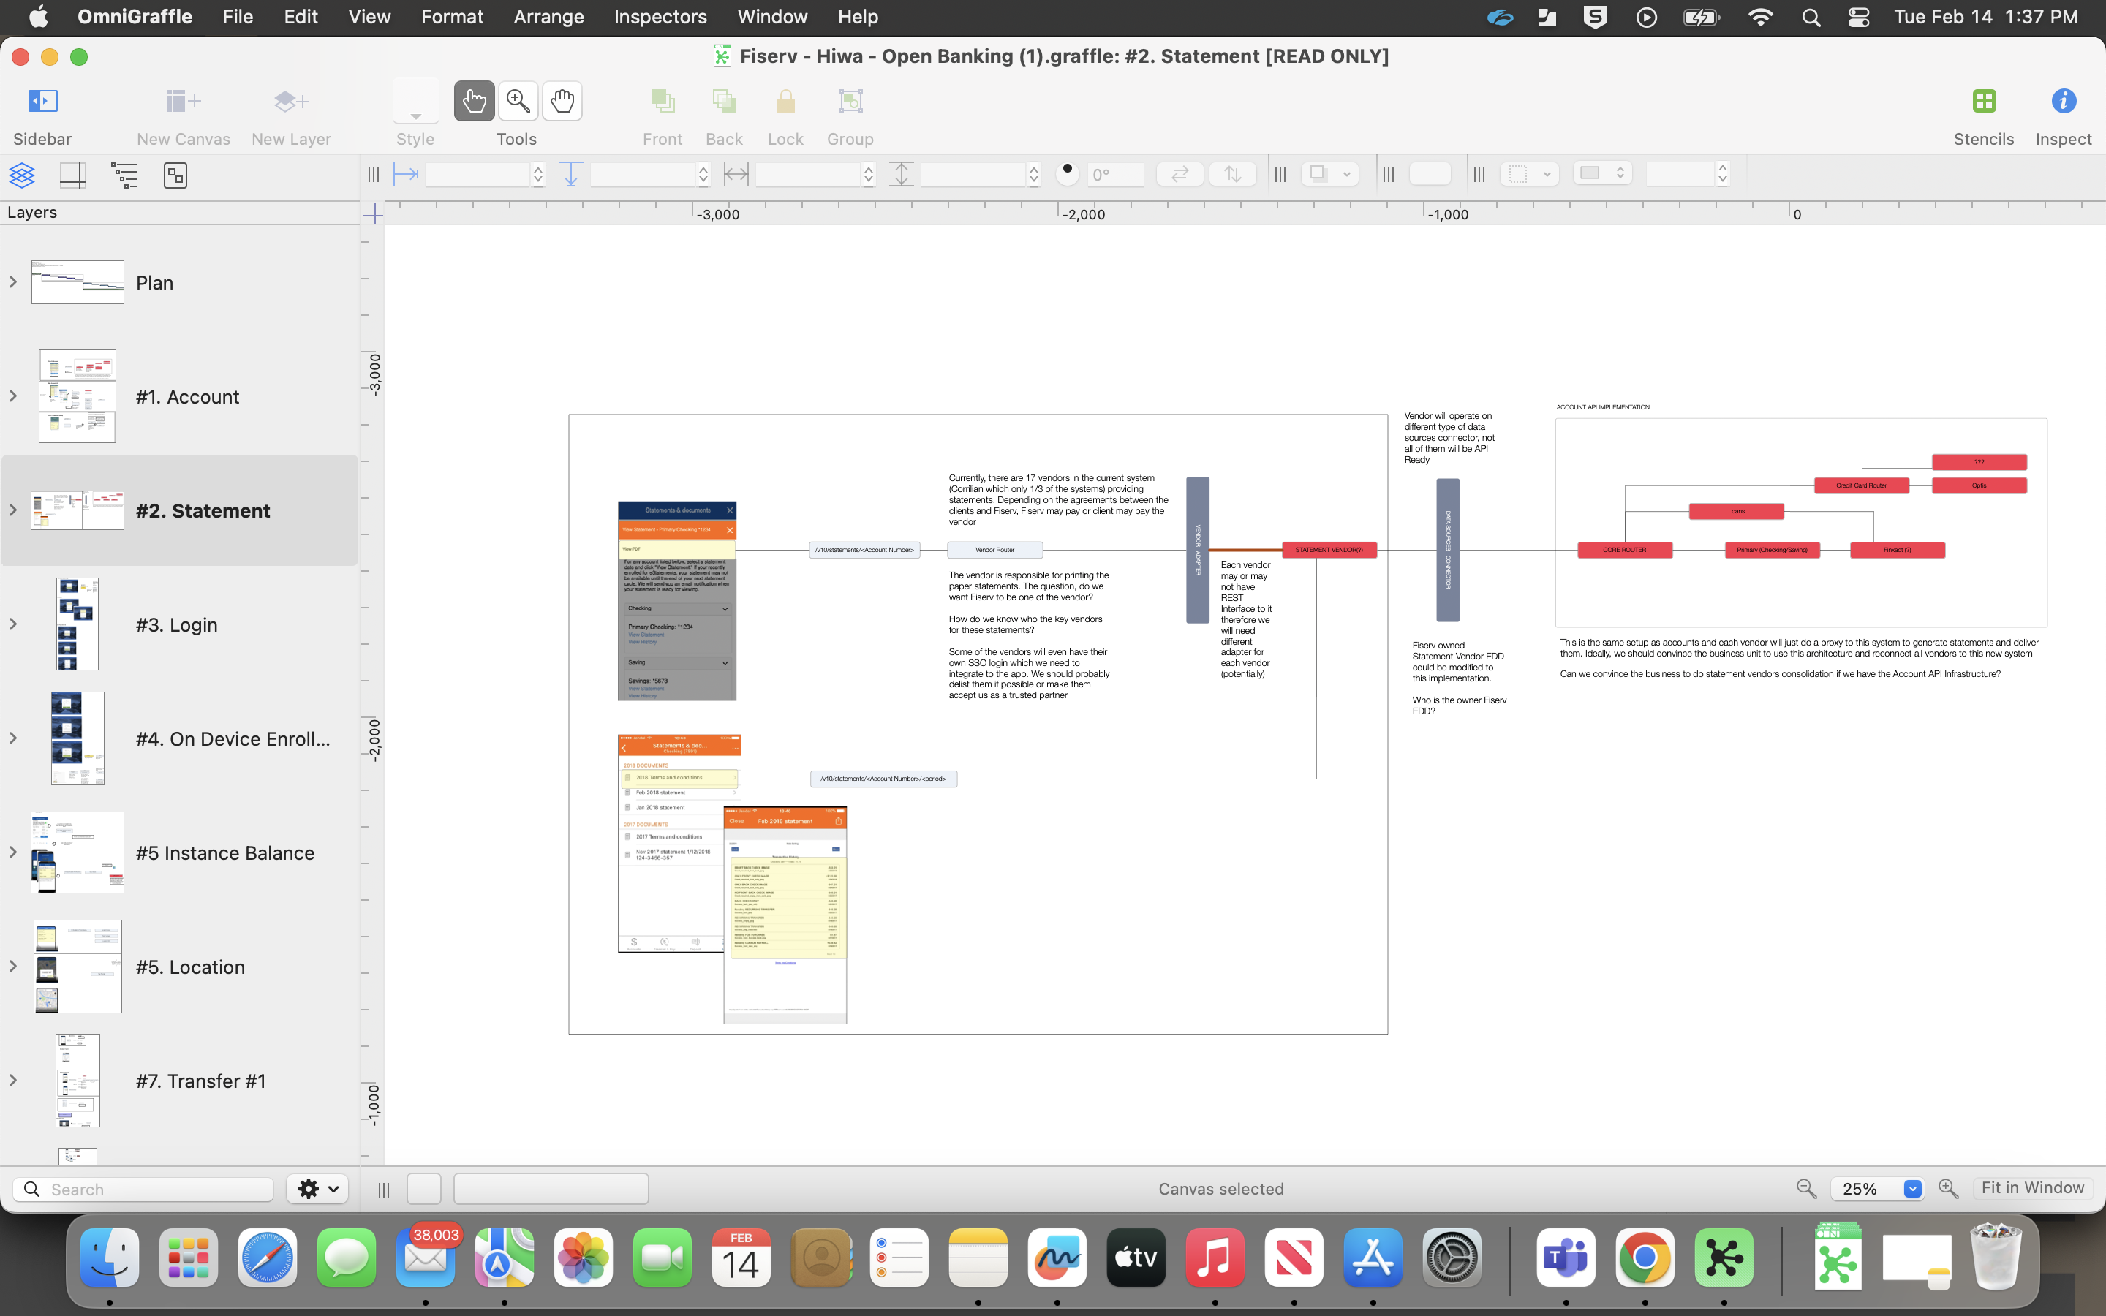Open the Layers panel in the sidebar
Viewport: 2106px width, 1316px height.
pos(22,175)
